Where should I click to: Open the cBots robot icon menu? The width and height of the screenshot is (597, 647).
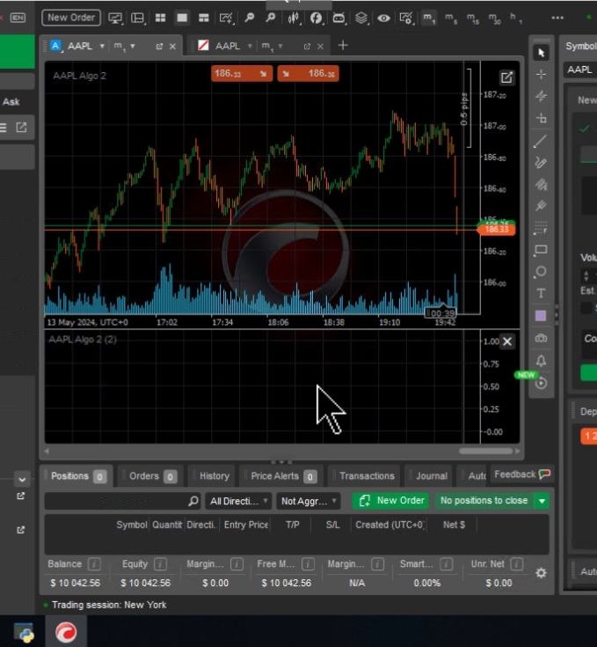point(339,18)
